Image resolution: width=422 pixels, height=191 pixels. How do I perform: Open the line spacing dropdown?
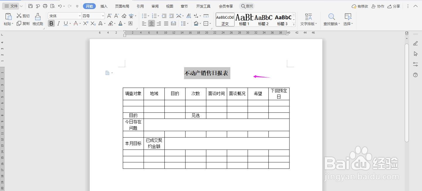pos(185,23)
